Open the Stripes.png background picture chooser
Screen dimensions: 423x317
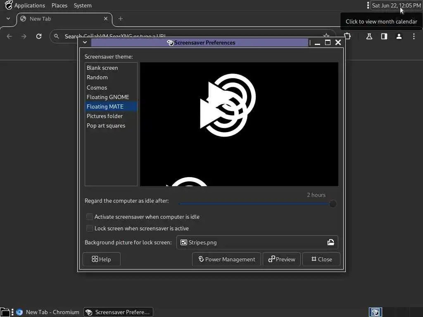point(257,242)
